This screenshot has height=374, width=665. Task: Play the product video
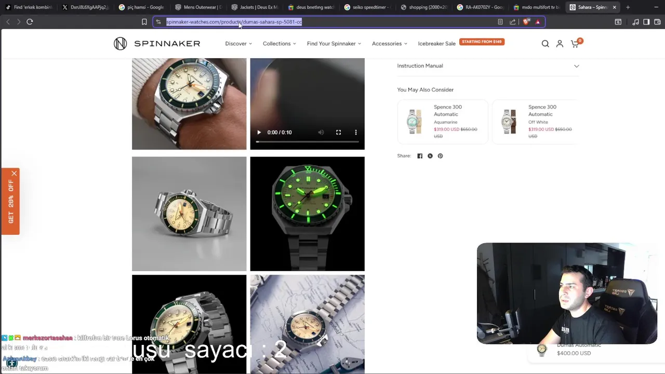[259, 132]
